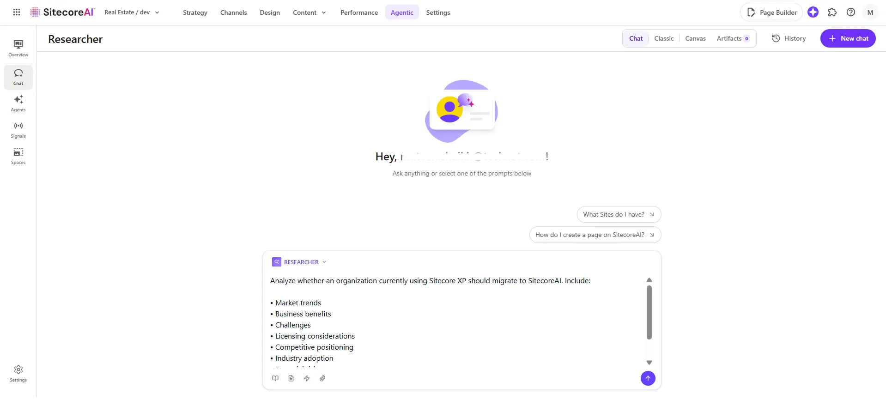Start a New chat

click(848, 38)
